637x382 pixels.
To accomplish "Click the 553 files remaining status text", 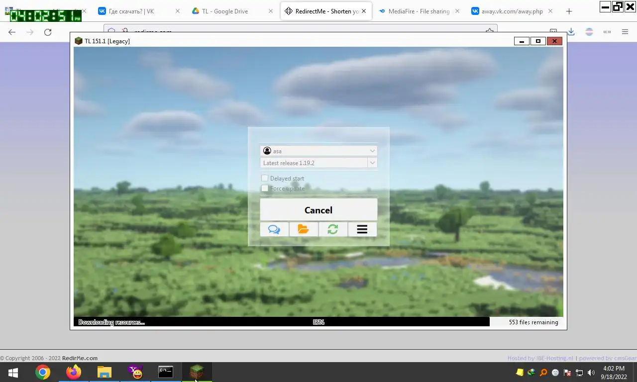I will click(533, 322).
